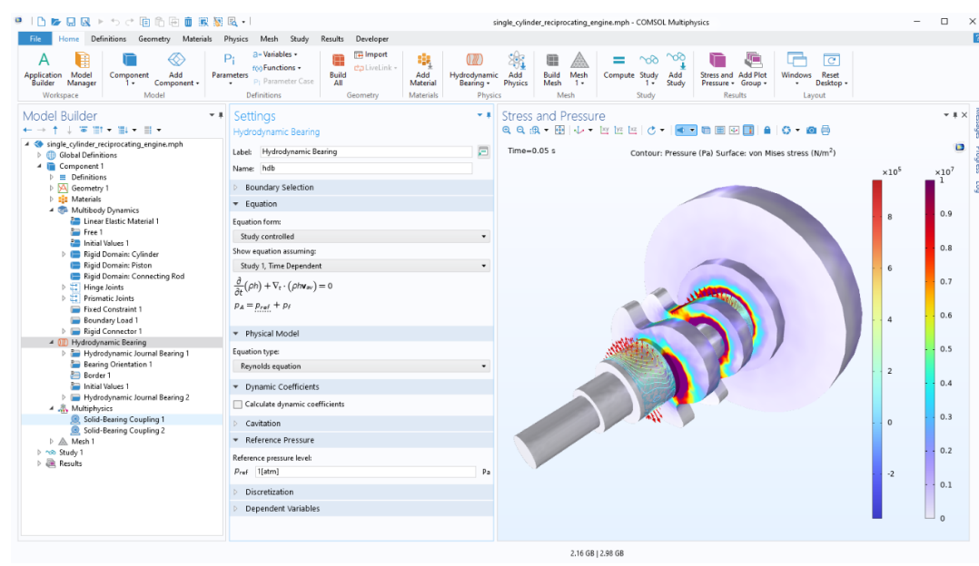
Task: Click the Windows layout button
Action: pos(796,69)
